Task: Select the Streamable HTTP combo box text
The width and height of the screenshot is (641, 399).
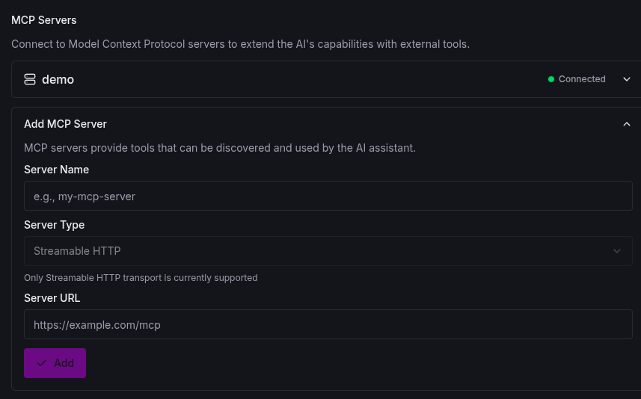Action: pyautogui.click(x=77, y=251)
